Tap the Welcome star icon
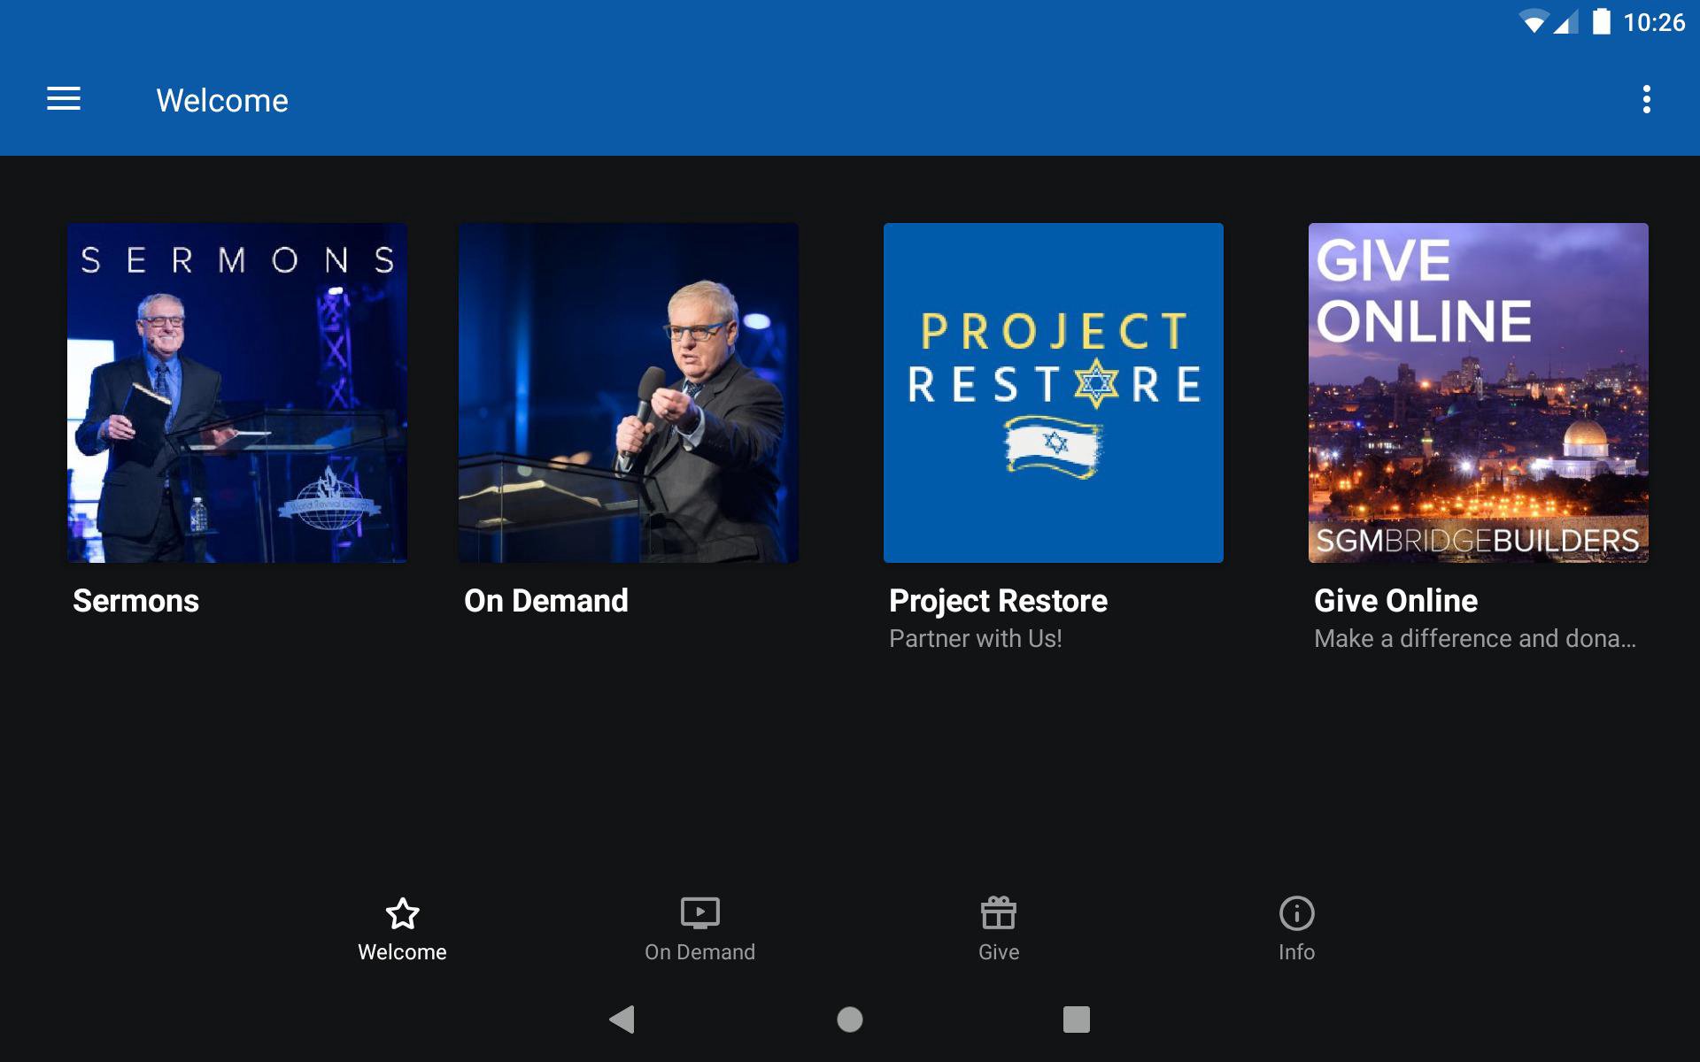Image resolution: width=1700 pixels, height=1062 pixels. (402, 913)
